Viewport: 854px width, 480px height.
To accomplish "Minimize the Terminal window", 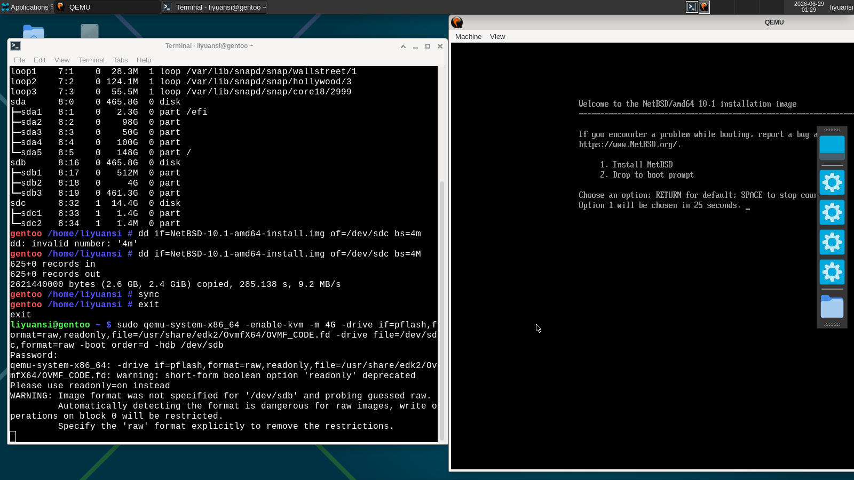I will [x=415, y=46].
